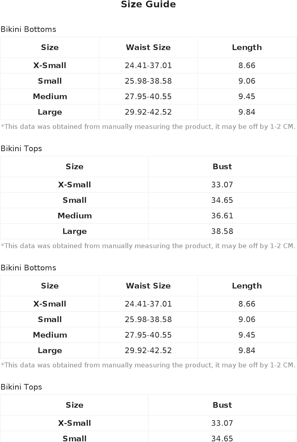
Task: Click Length header in top table
Action: pos(247,47)
